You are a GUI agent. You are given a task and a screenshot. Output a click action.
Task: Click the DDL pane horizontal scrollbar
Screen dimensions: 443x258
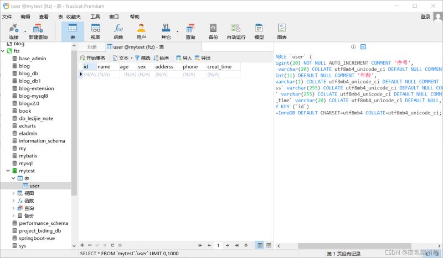coord(354,246)
